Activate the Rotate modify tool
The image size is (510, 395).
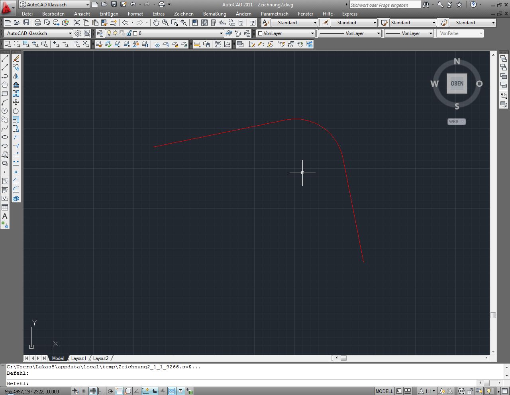click(x=16, y=111)
